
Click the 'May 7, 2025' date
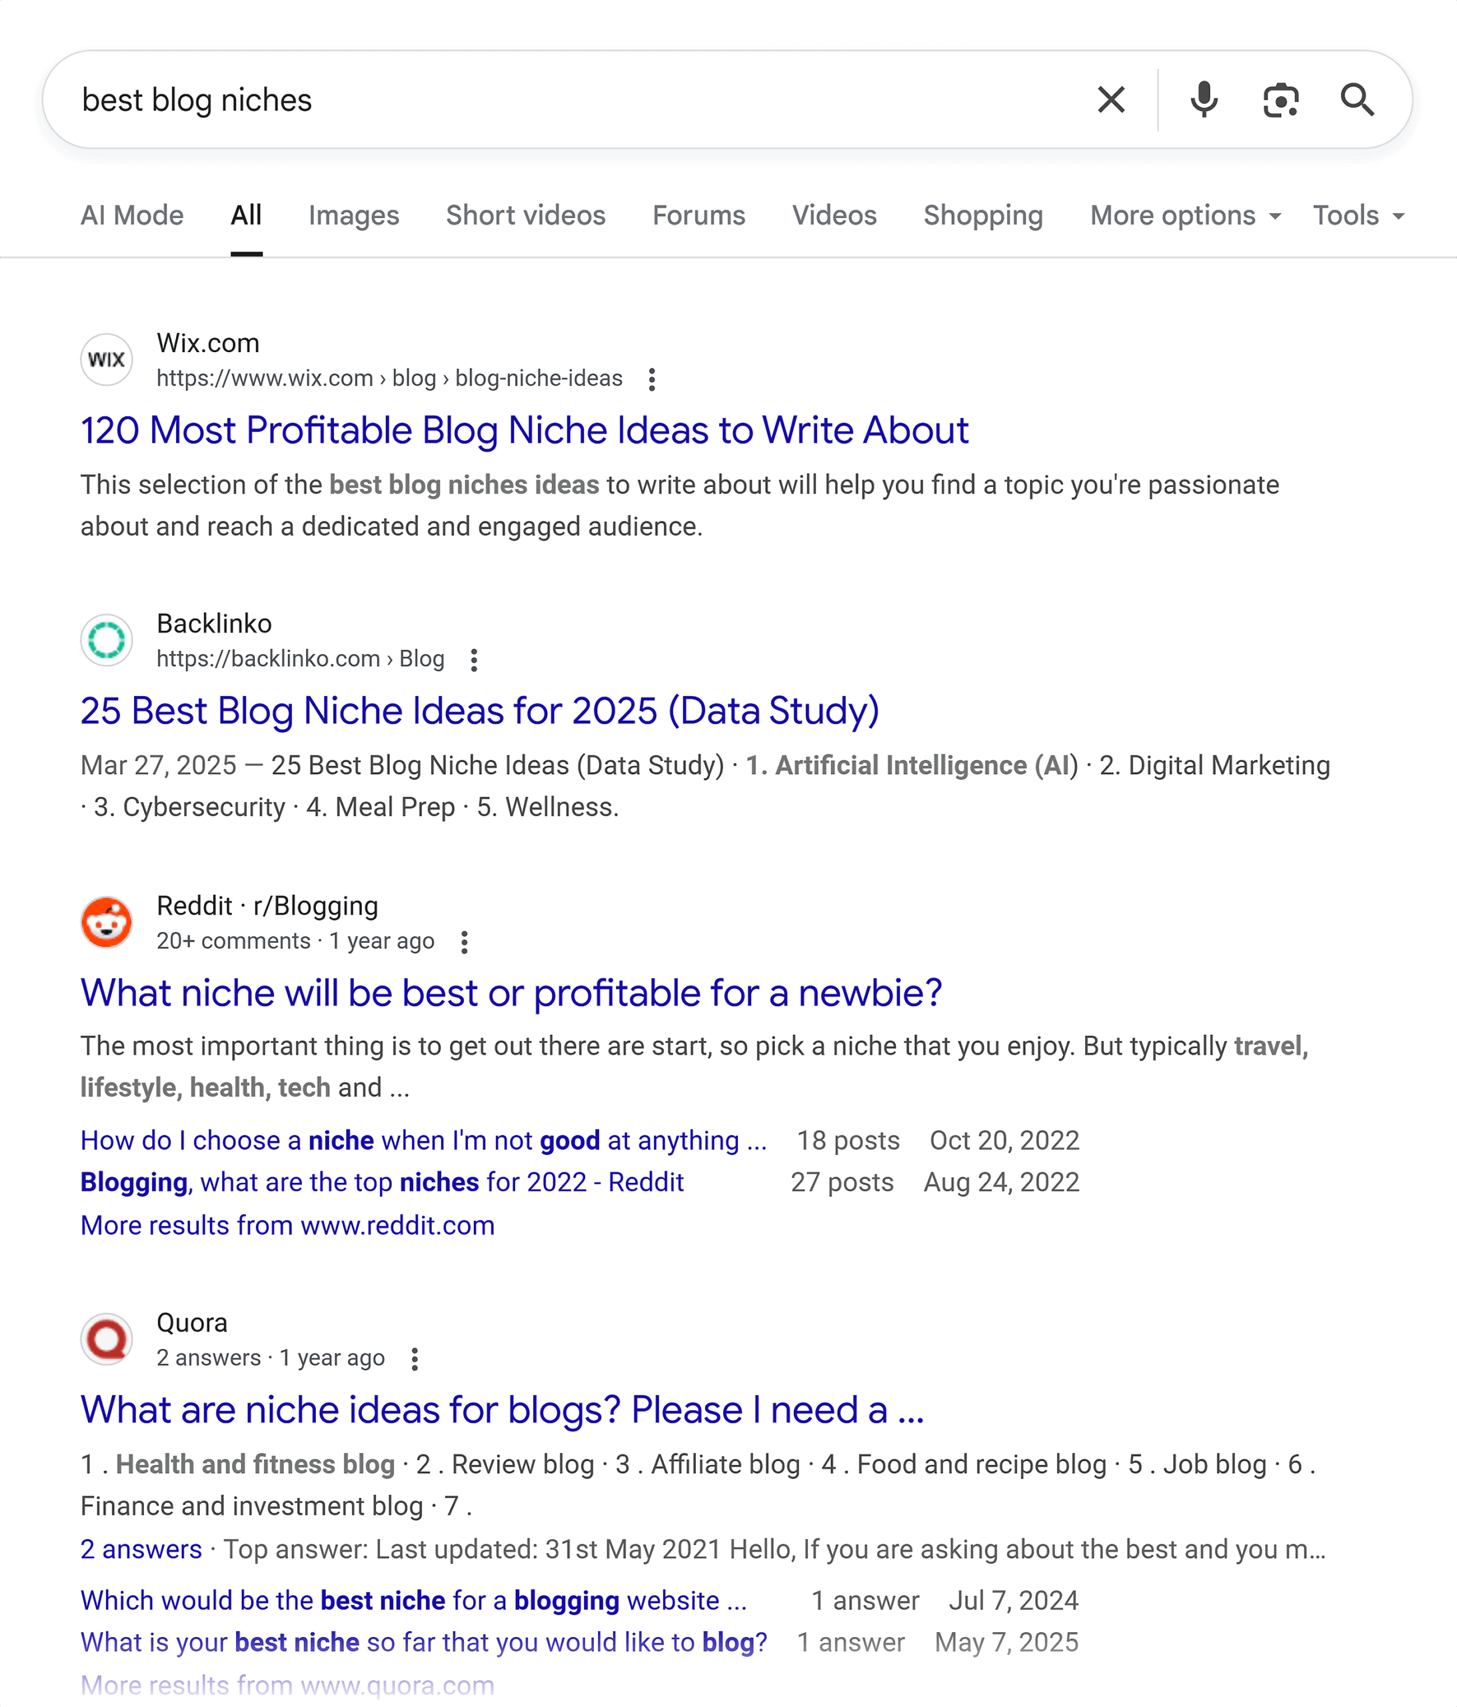pos(1006,1642)
